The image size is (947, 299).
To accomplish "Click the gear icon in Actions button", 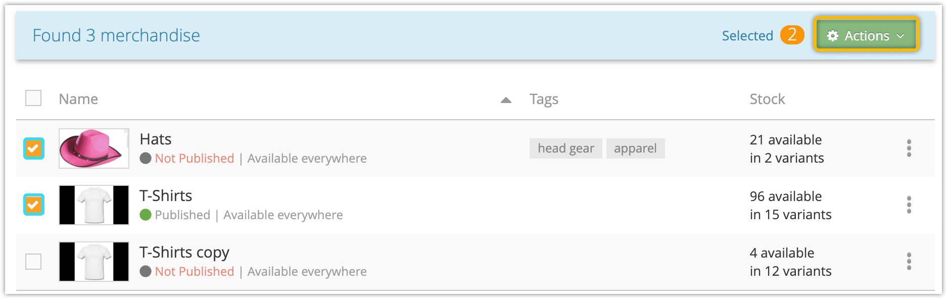I will 832,36.
